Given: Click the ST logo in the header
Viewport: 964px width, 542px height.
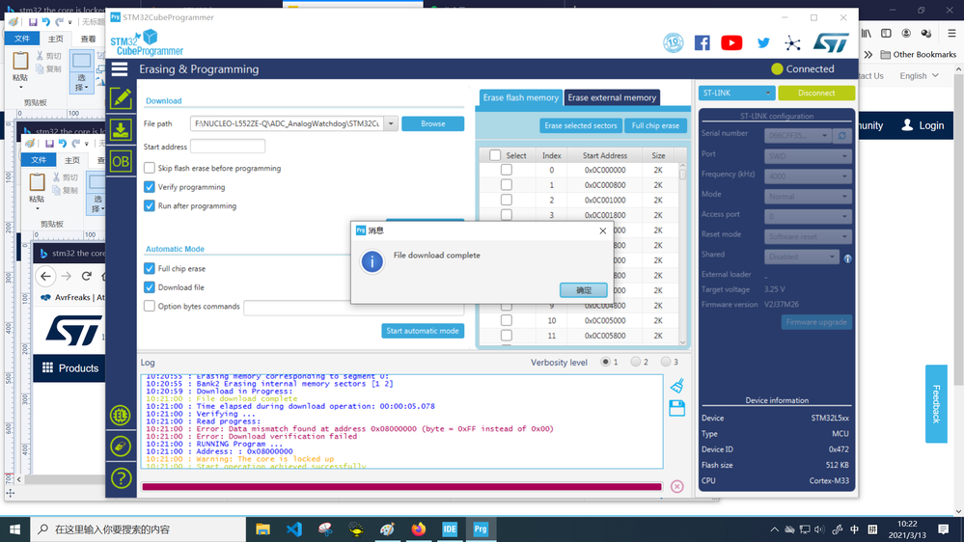Looking at the screenshot, I should (x=831, y=42).
